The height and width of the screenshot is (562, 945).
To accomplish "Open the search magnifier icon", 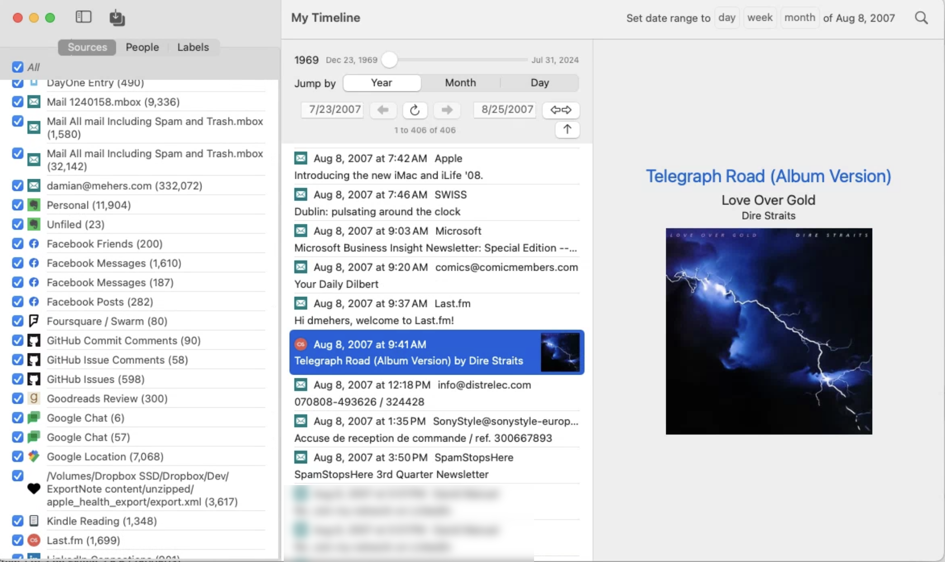I will coord(921,18).
